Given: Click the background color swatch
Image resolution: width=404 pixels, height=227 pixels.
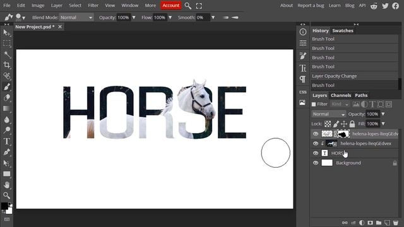Looking at the screenshot, I should 9,211.
